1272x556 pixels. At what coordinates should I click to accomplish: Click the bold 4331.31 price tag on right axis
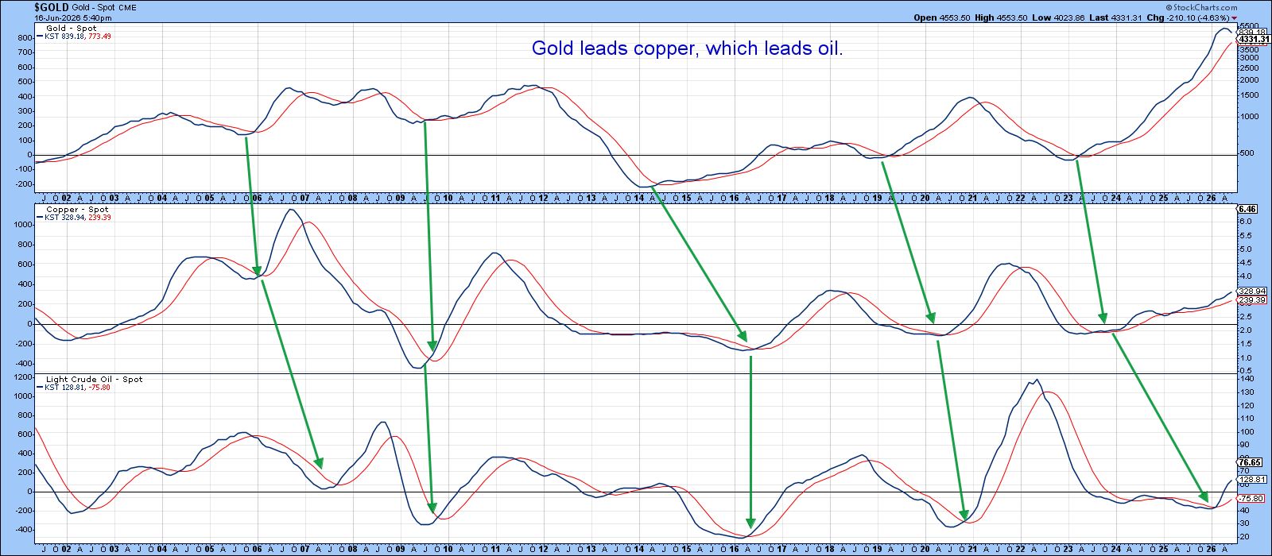click(1254, 39)
